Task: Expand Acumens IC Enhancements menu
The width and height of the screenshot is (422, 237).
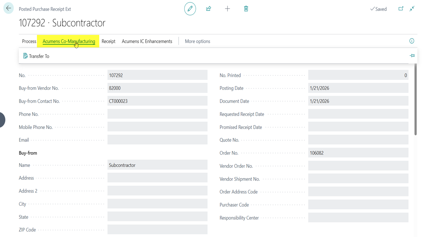Action: tap(147, 41)
